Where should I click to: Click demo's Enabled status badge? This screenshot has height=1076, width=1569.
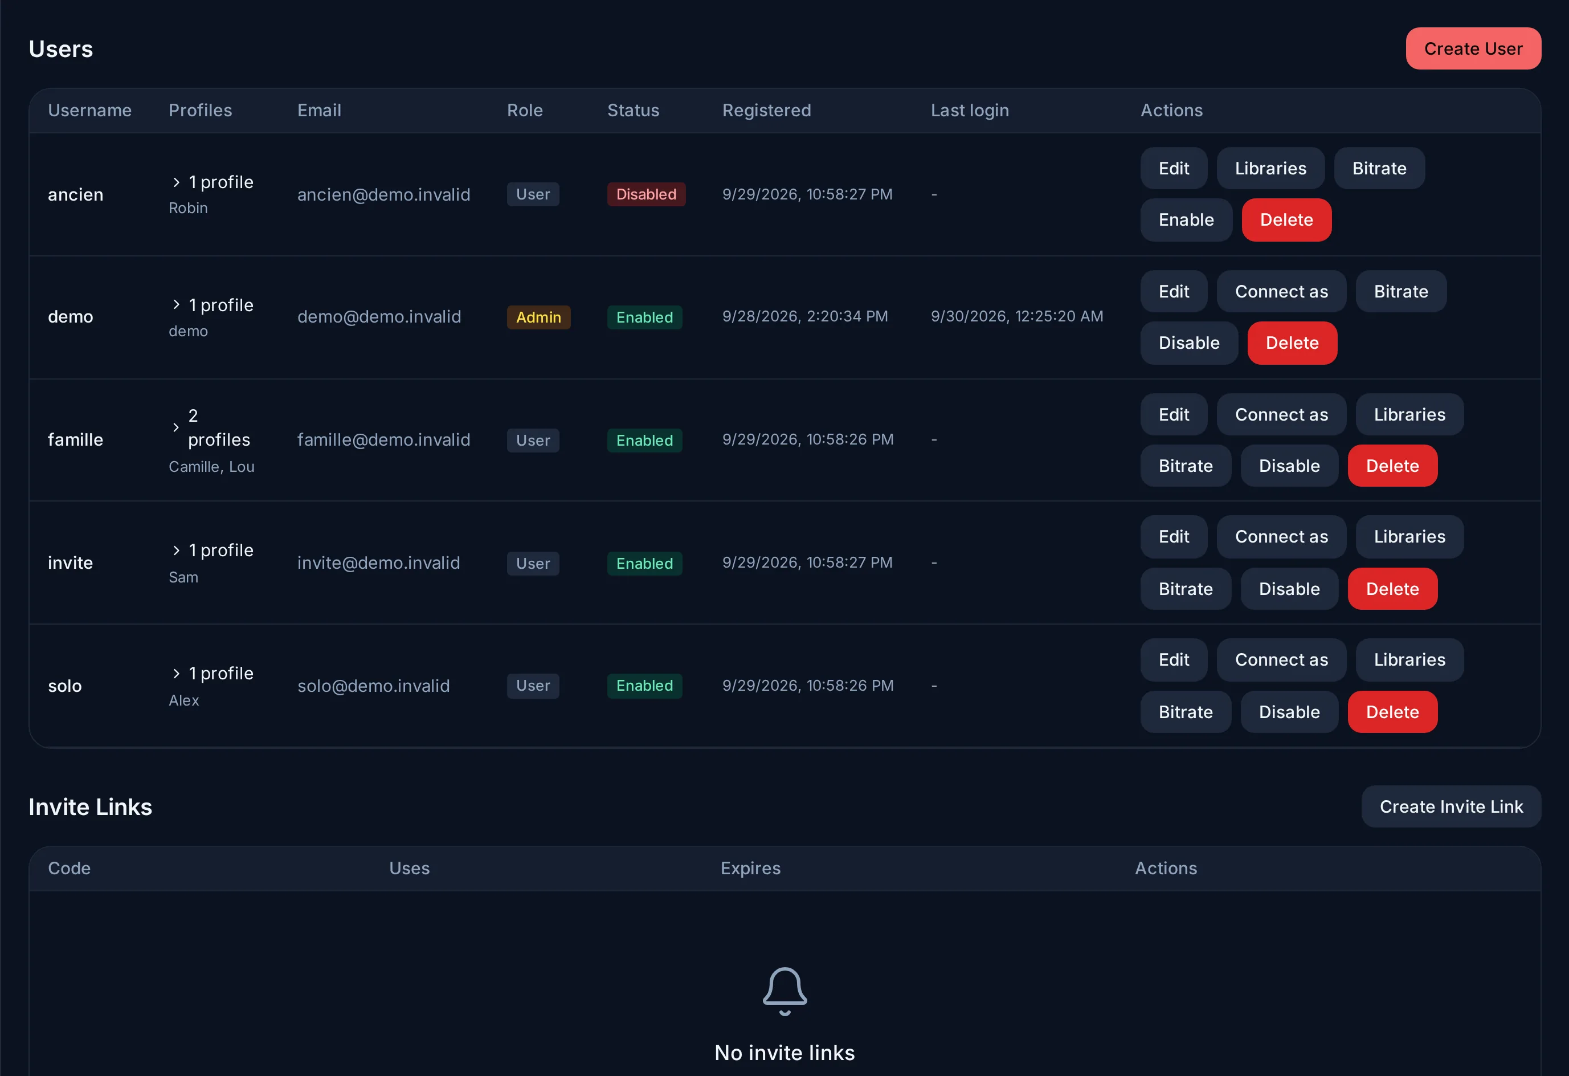click(644, 317)
